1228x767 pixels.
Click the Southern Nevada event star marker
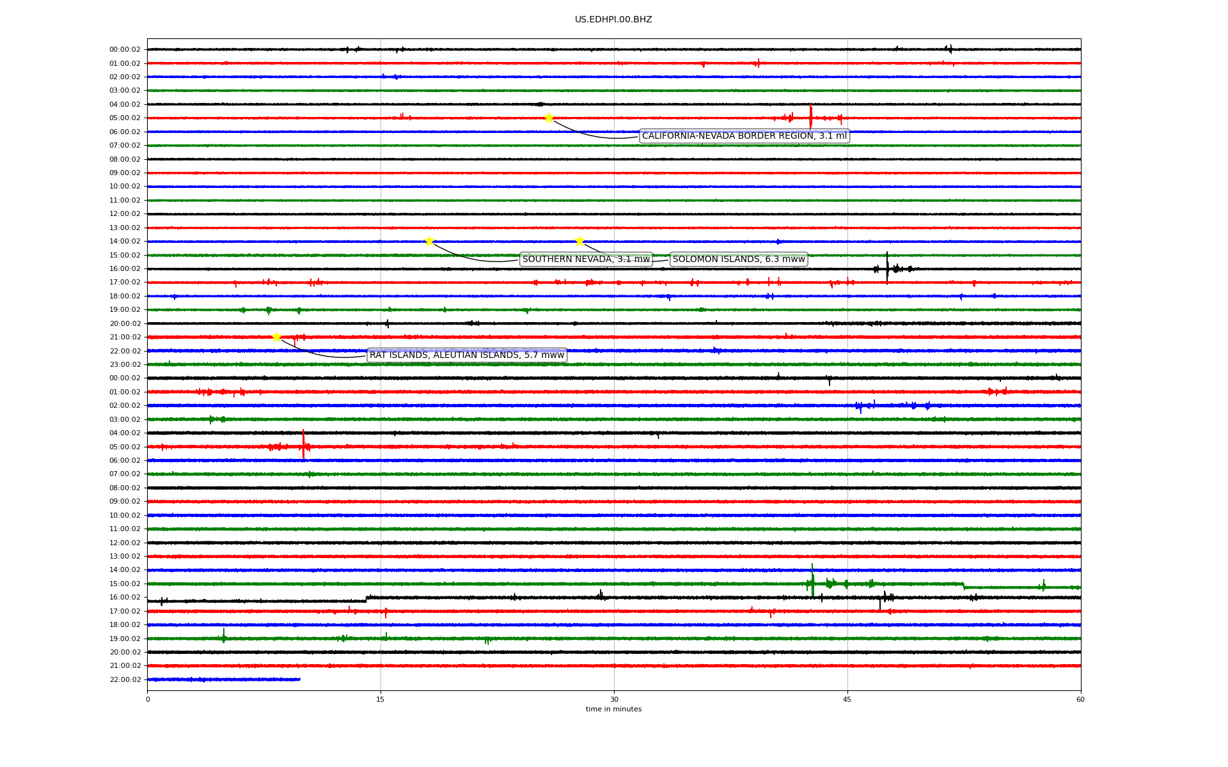click(x=429, y=241)
